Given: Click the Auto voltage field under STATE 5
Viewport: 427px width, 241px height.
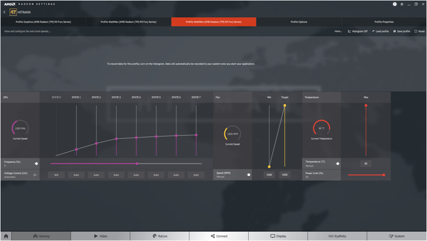Looking at the screenshot, I should click(x=156, y=175).
